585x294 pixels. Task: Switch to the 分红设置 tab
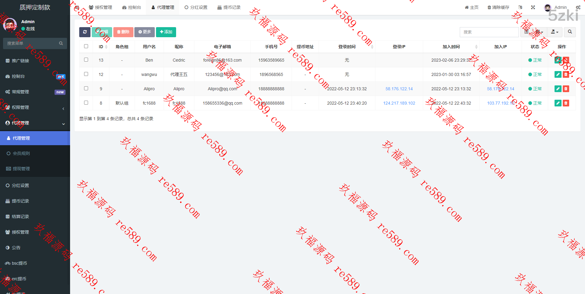click(x=196, y=7)
